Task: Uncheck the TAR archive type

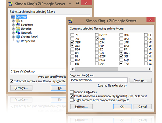Action: 121,64
